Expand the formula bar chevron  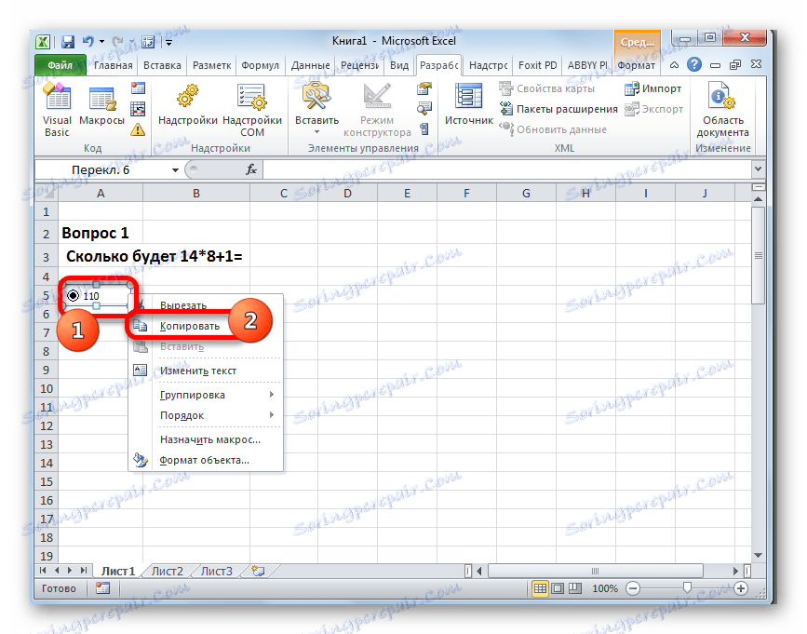758,169
